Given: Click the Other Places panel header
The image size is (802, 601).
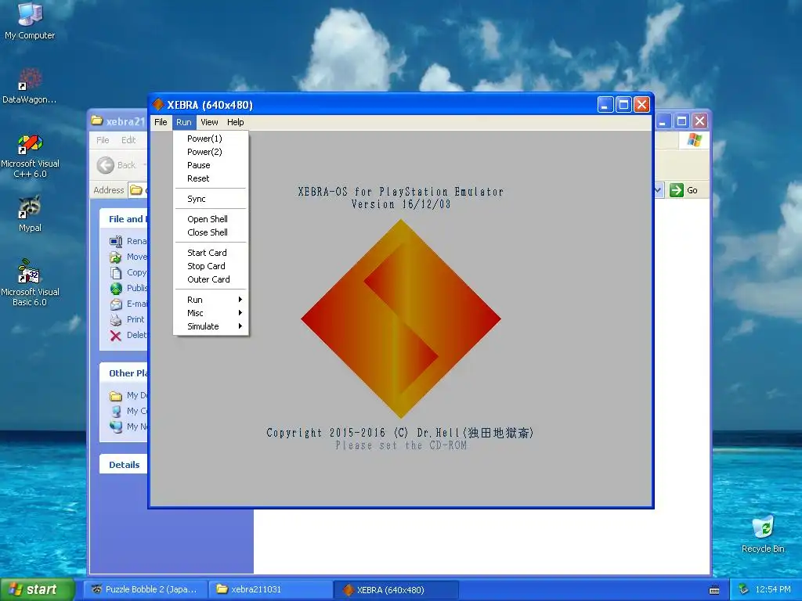Looking at the screenshot, I should click(124, 373).
